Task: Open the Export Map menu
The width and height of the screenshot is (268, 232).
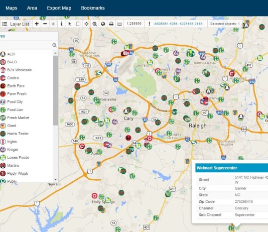Action: [x=59, y=8]
